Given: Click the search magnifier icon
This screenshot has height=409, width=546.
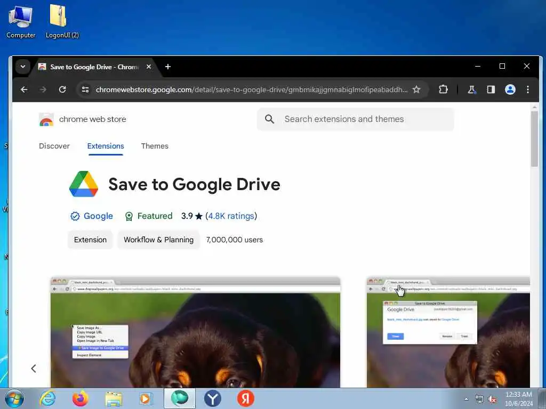Looking at the screenshot, I should point(269,119).
